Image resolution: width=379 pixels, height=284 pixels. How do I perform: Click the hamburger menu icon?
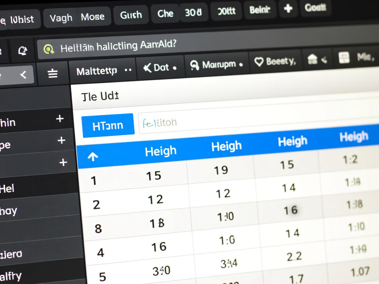coord(53,74)
